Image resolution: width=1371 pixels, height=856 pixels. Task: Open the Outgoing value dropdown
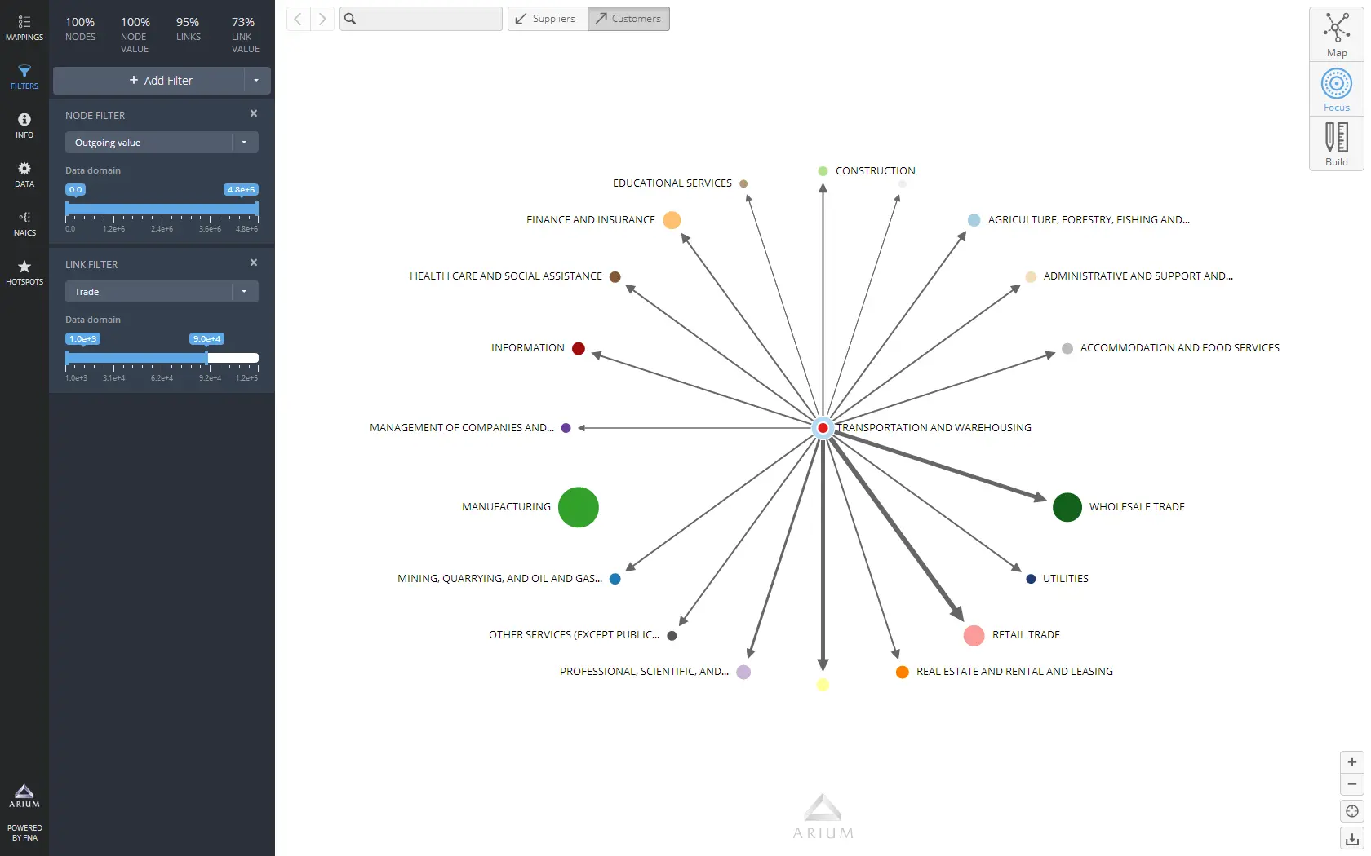162,143
